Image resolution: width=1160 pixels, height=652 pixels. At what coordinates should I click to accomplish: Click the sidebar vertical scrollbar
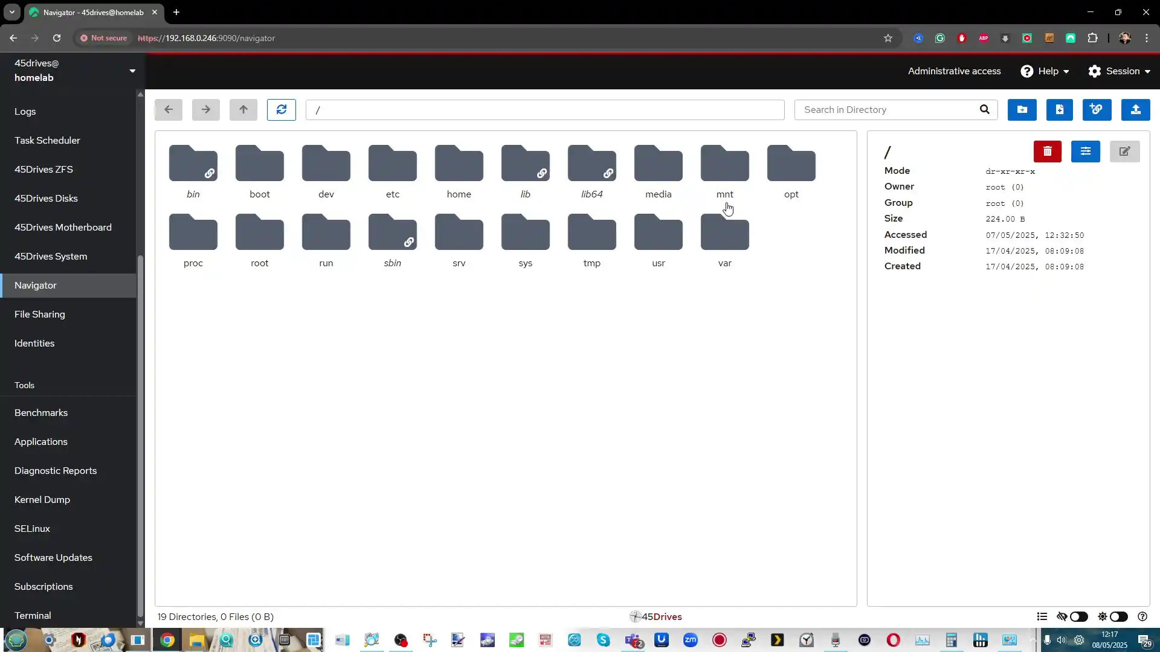pos(140,435)
